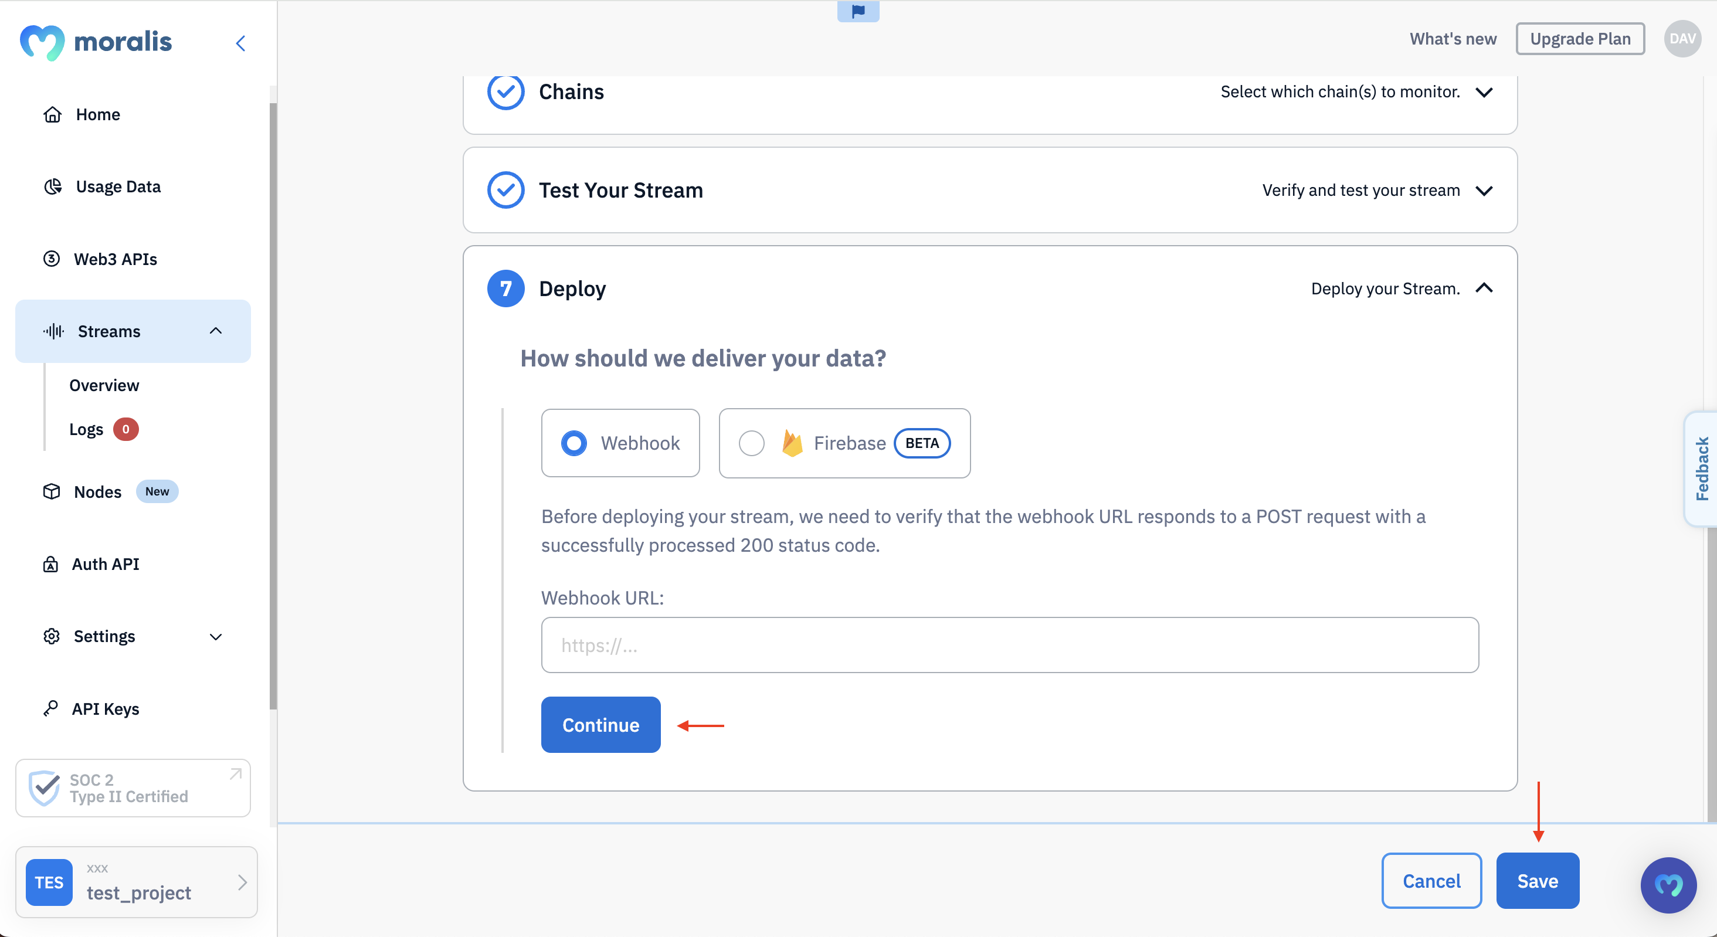Click the Auth API lock icon
The width and height of the screenshot is (1717, 937).
[x=50, y=565]
